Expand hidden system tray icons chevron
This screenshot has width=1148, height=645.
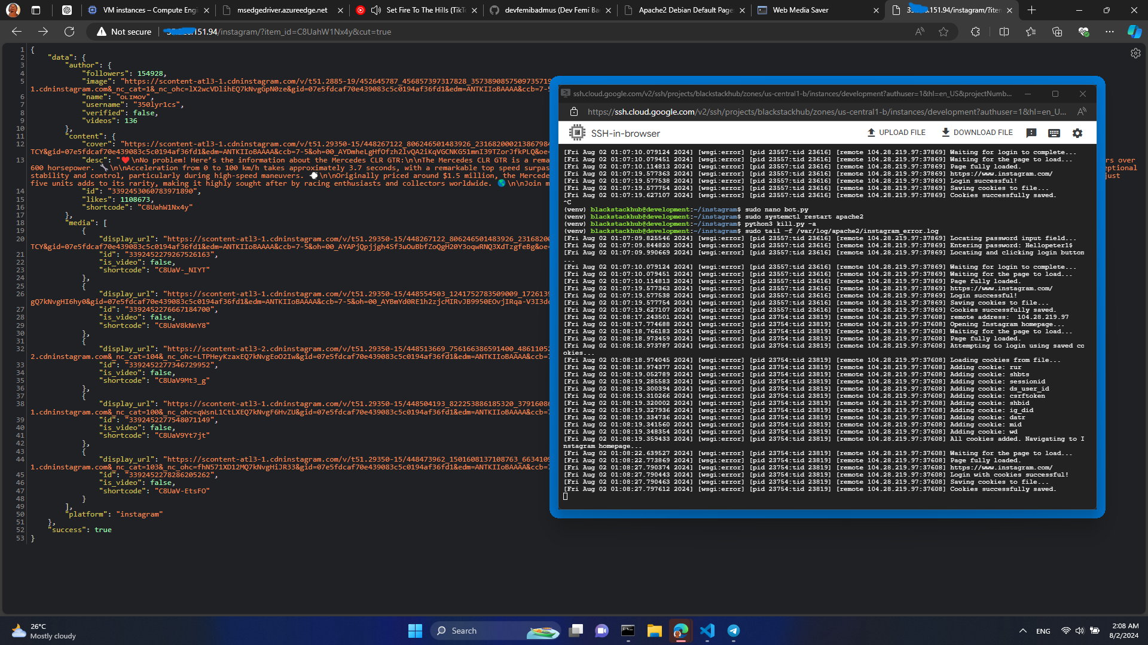[x=1023, y=631]
